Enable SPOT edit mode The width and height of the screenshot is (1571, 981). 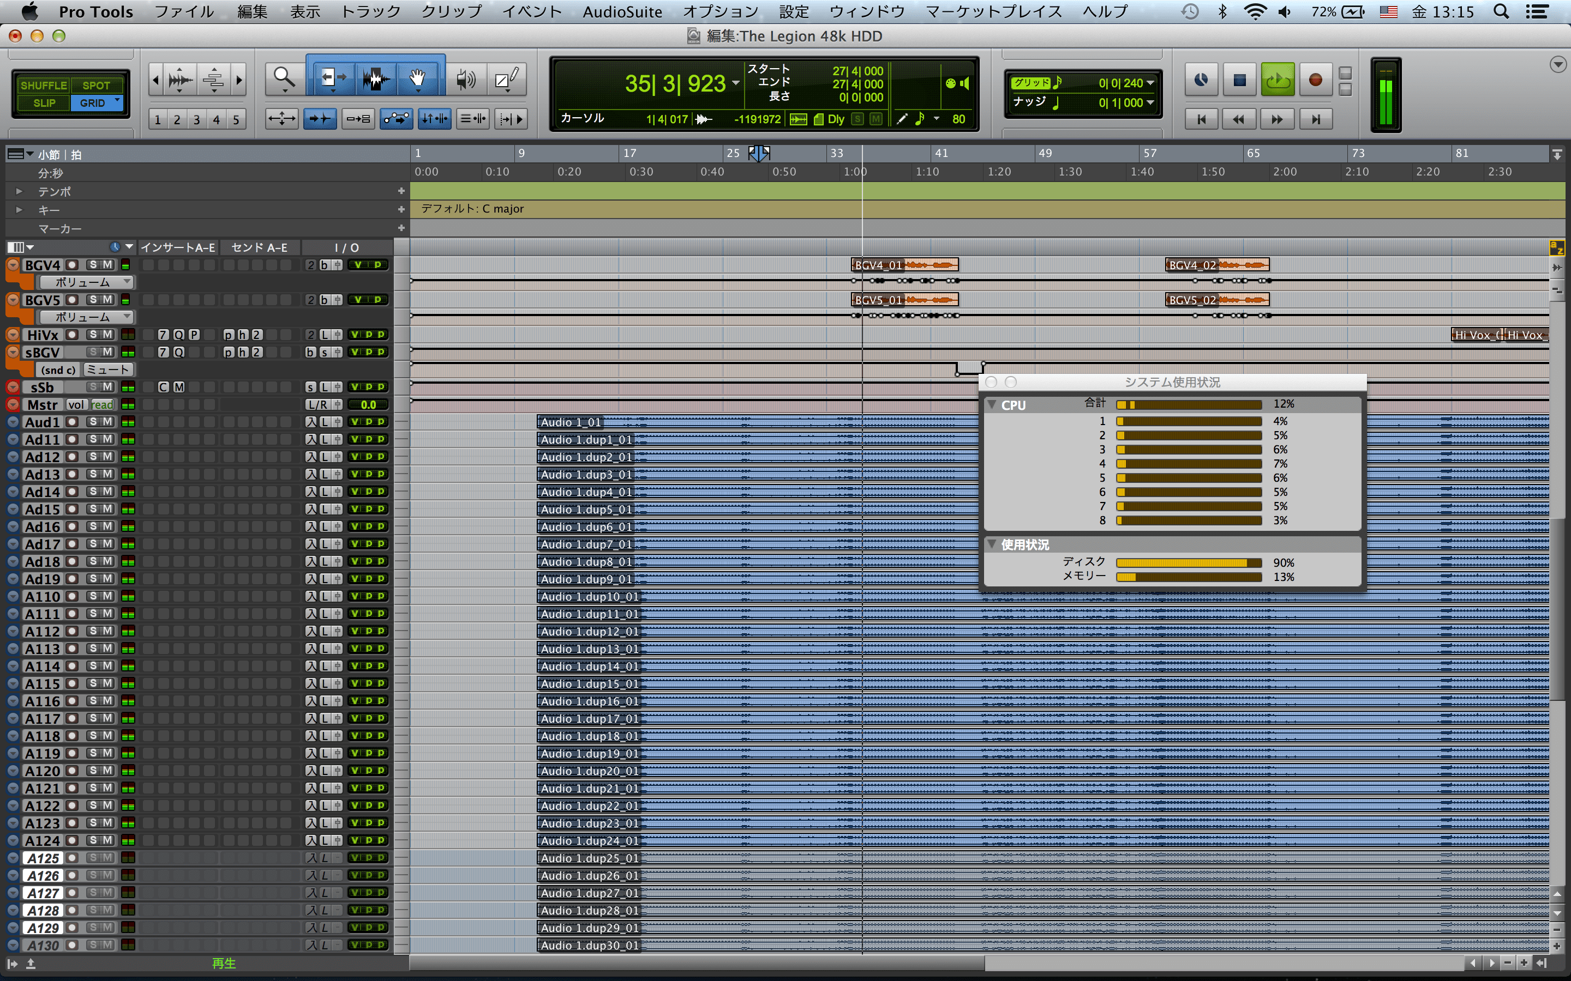pyautogui.click(x=96, y=85)
